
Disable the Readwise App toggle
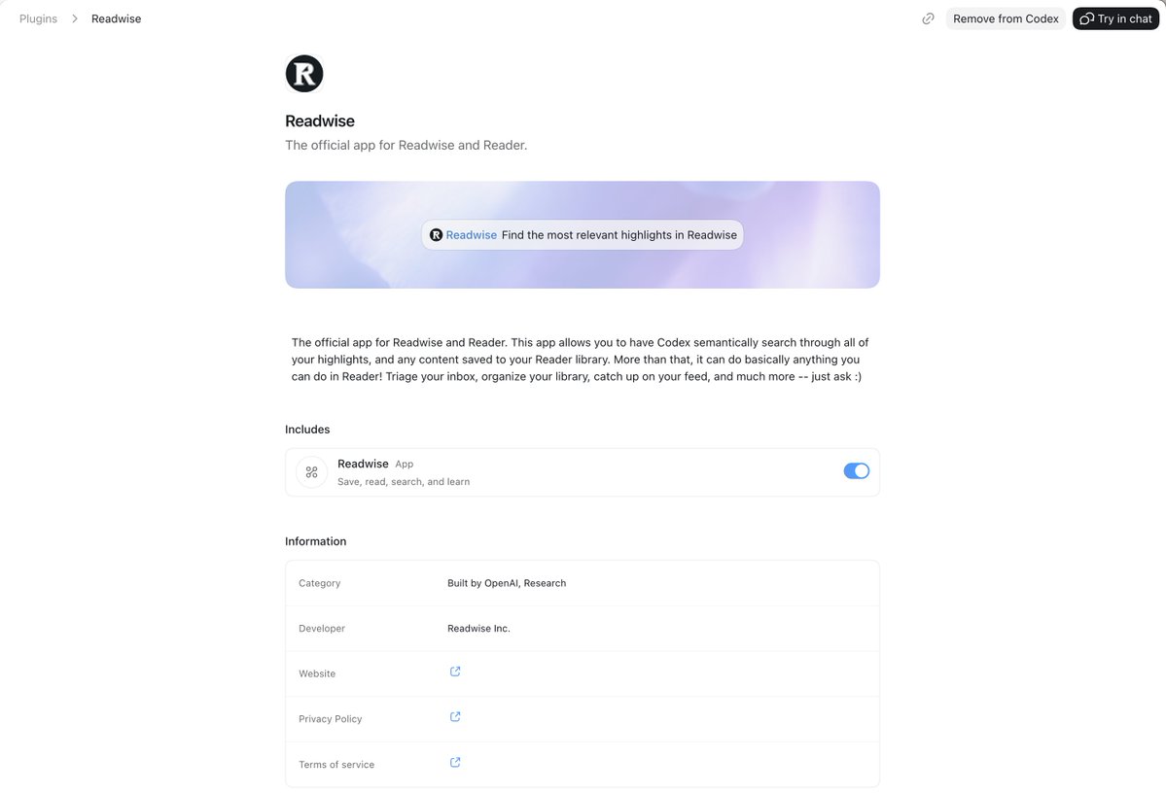856,471
